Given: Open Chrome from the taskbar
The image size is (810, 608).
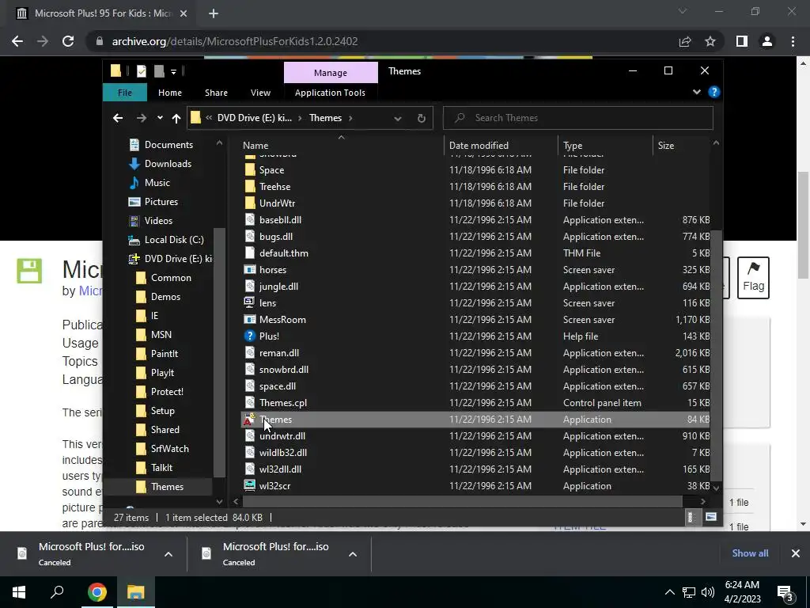Looking at the screenshot, I should pos(97,592).
